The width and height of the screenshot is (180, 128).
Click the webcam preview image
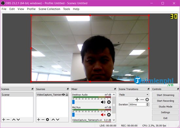click(90, 48)
